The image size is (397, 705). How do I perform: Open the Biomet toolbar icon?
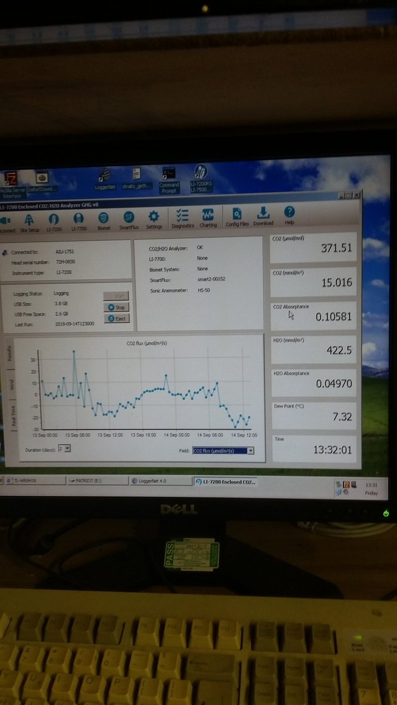tap(104, 221)
